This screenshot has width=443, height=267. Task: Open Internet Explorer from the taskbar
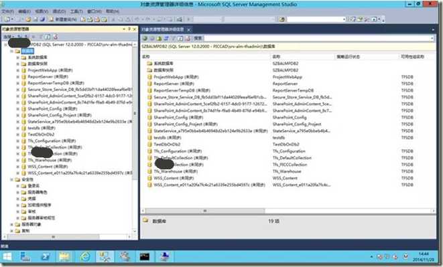[85, 257]
